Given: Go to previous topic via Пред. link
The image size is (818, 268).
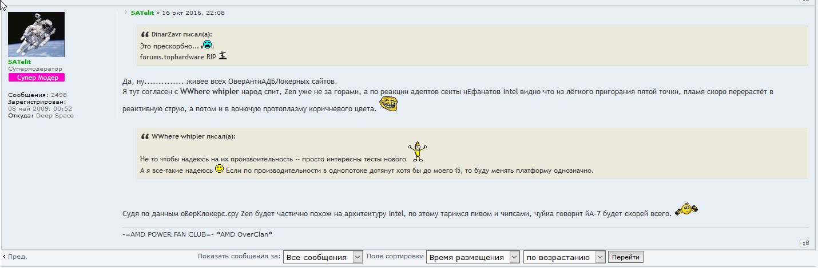Looking at the screenshot, I should [x=17, y=257].
